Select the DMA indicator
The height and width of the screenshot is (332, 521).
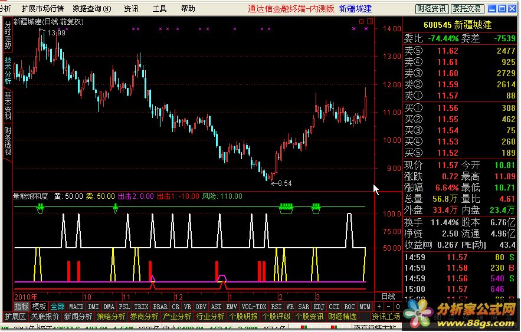click(109, 307)
